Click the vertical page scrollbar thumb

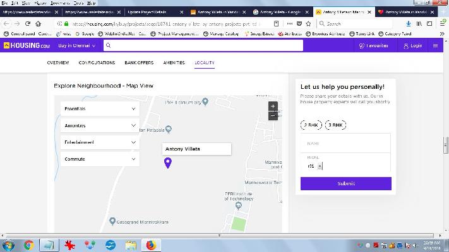pyautogui.click(x=446, y=145)
